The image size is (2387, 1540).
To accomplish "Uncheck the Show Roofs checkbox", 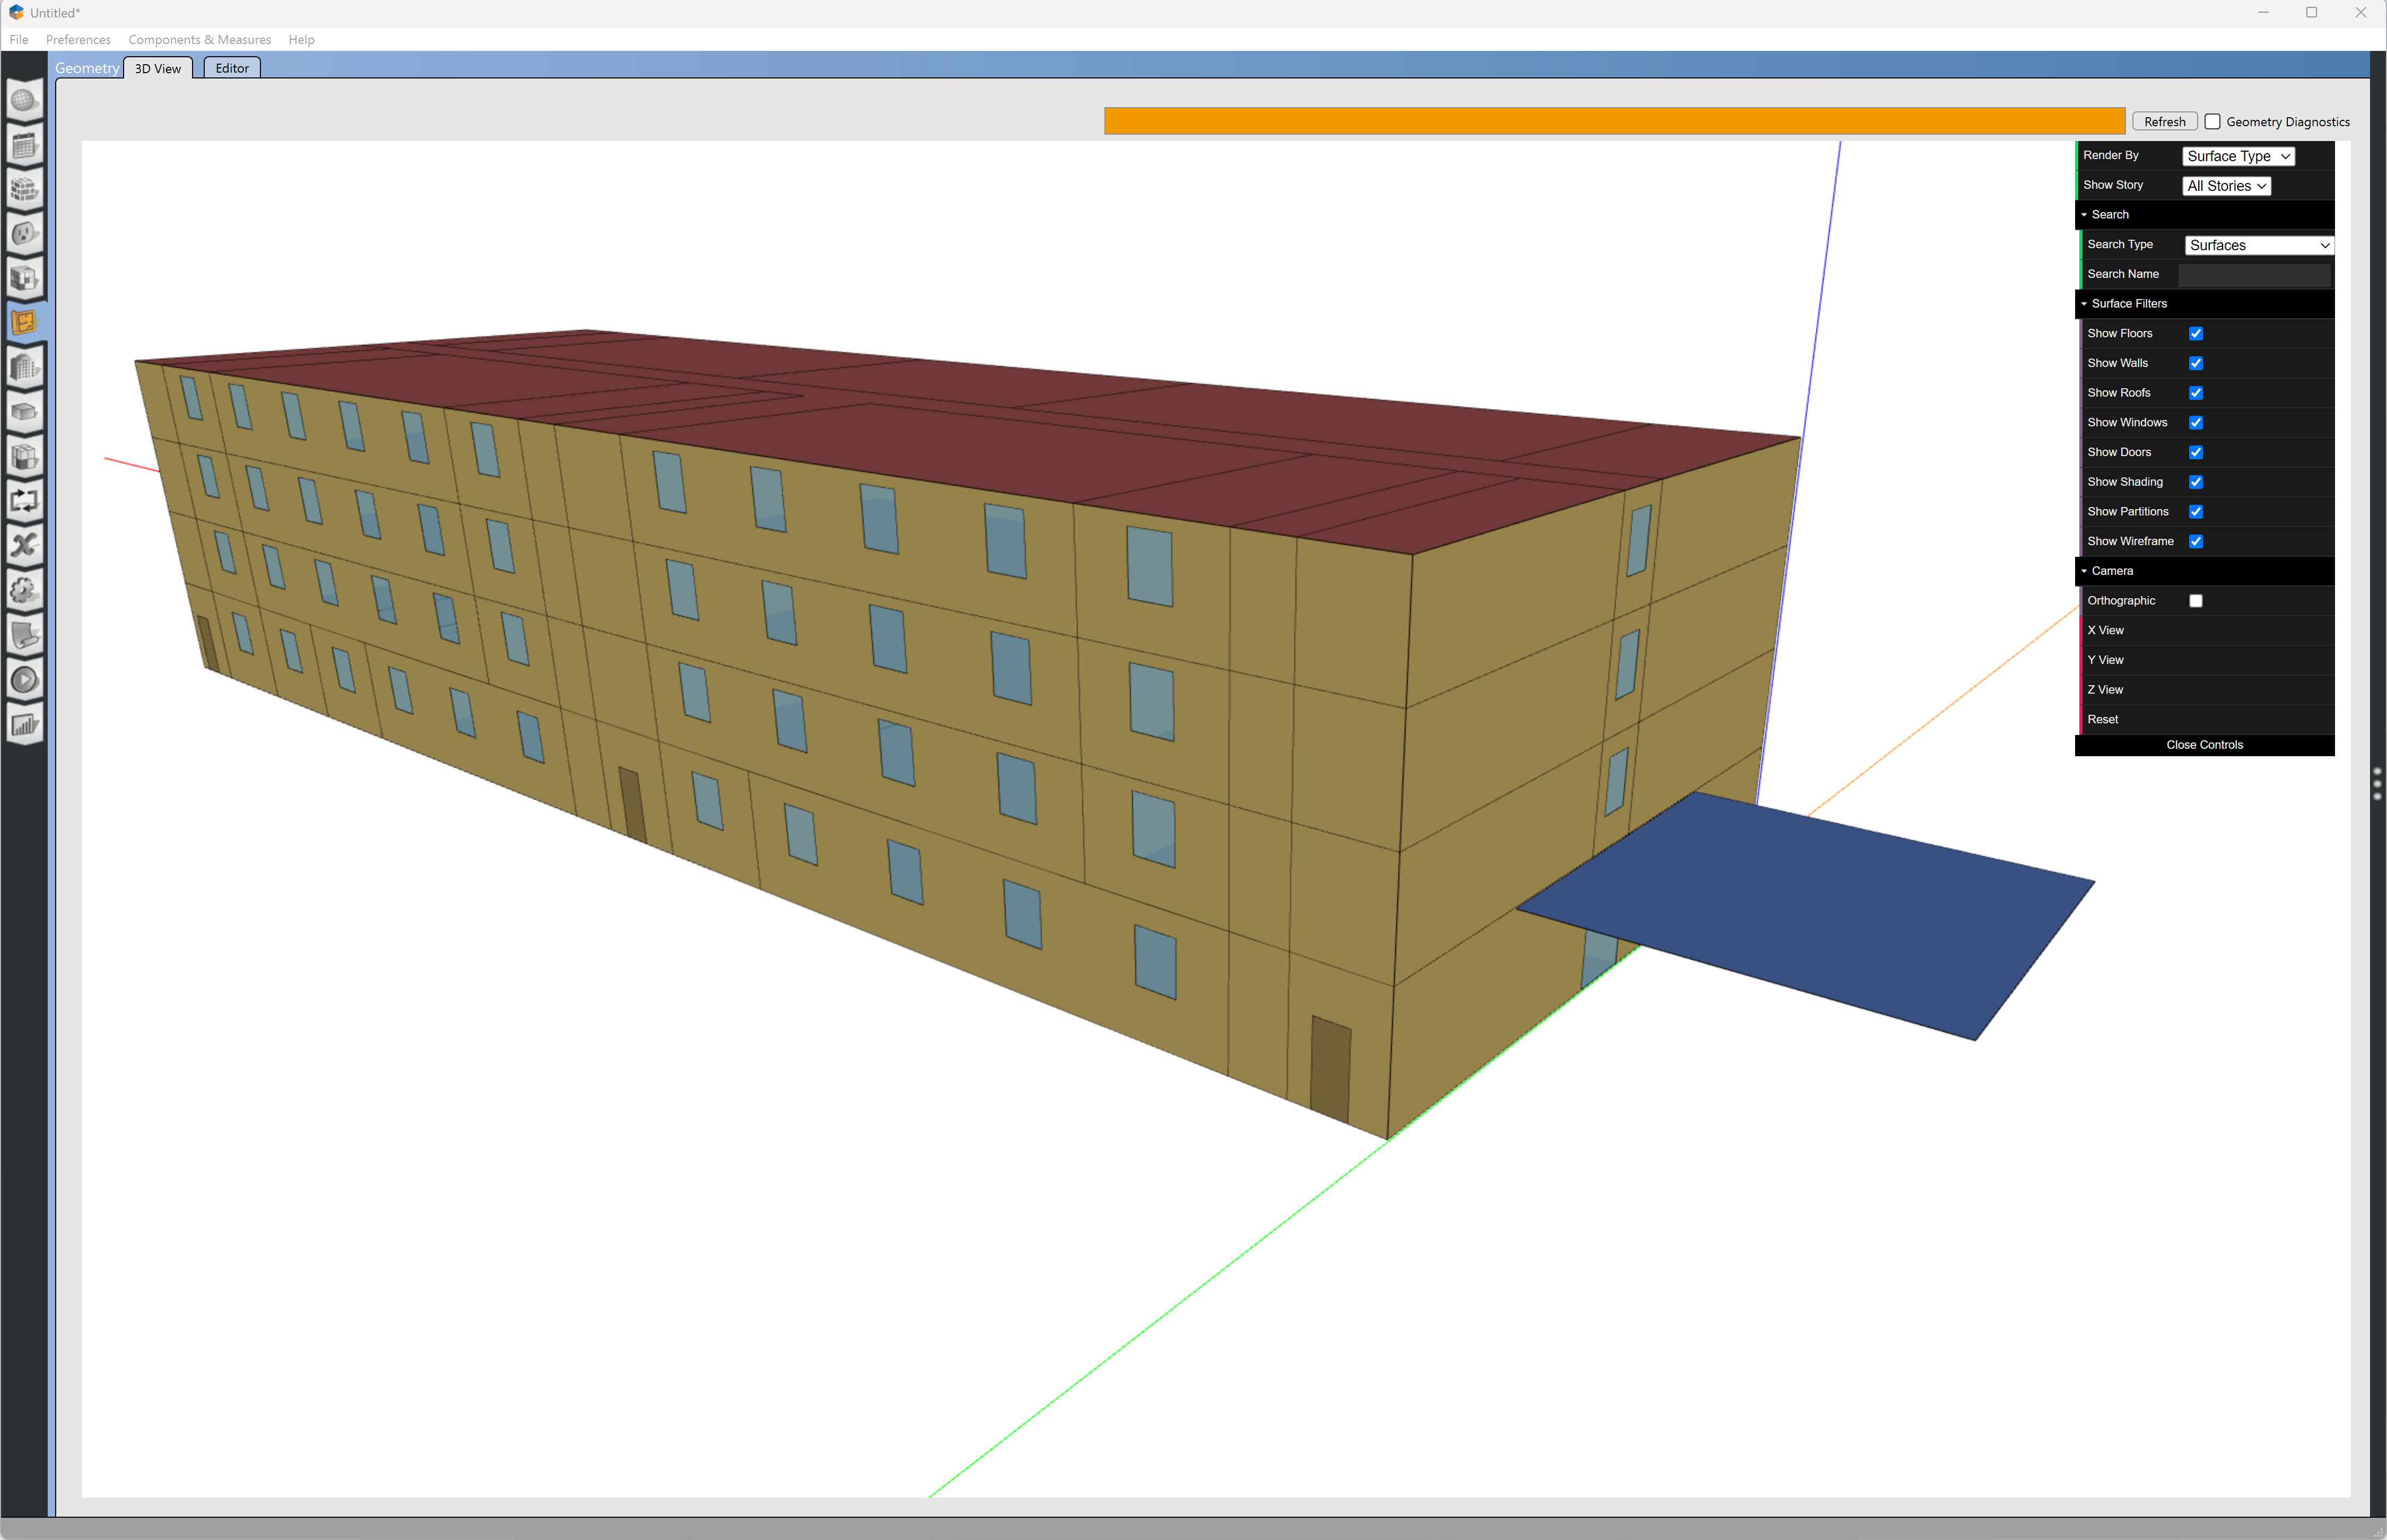I will (x=2196, y=393).
